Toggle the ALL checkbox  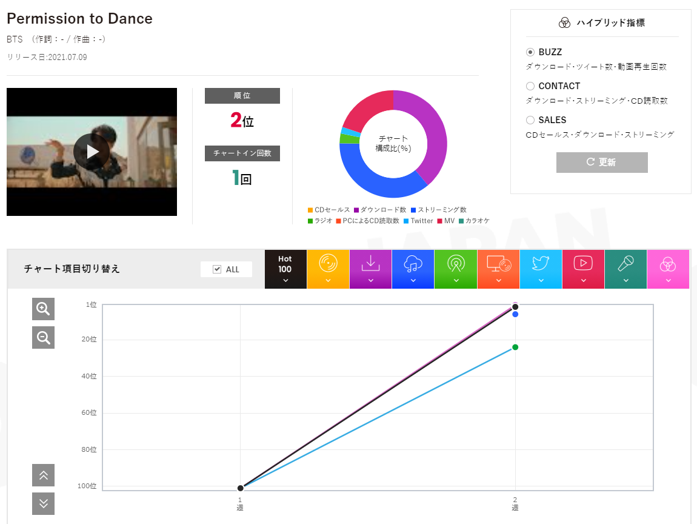click(x=217, y=269)
